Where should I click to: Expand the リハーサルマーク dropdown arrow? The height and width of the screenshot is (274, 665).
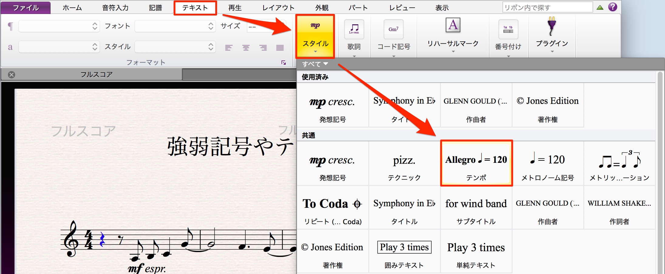tap(453, 52)
